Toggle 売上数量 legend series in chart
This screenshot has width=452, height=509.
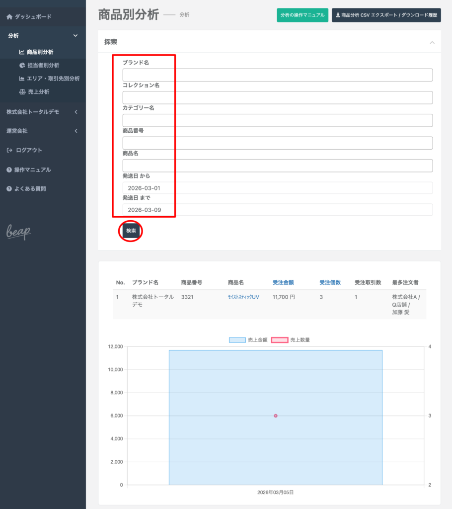(x=280, y=340)
